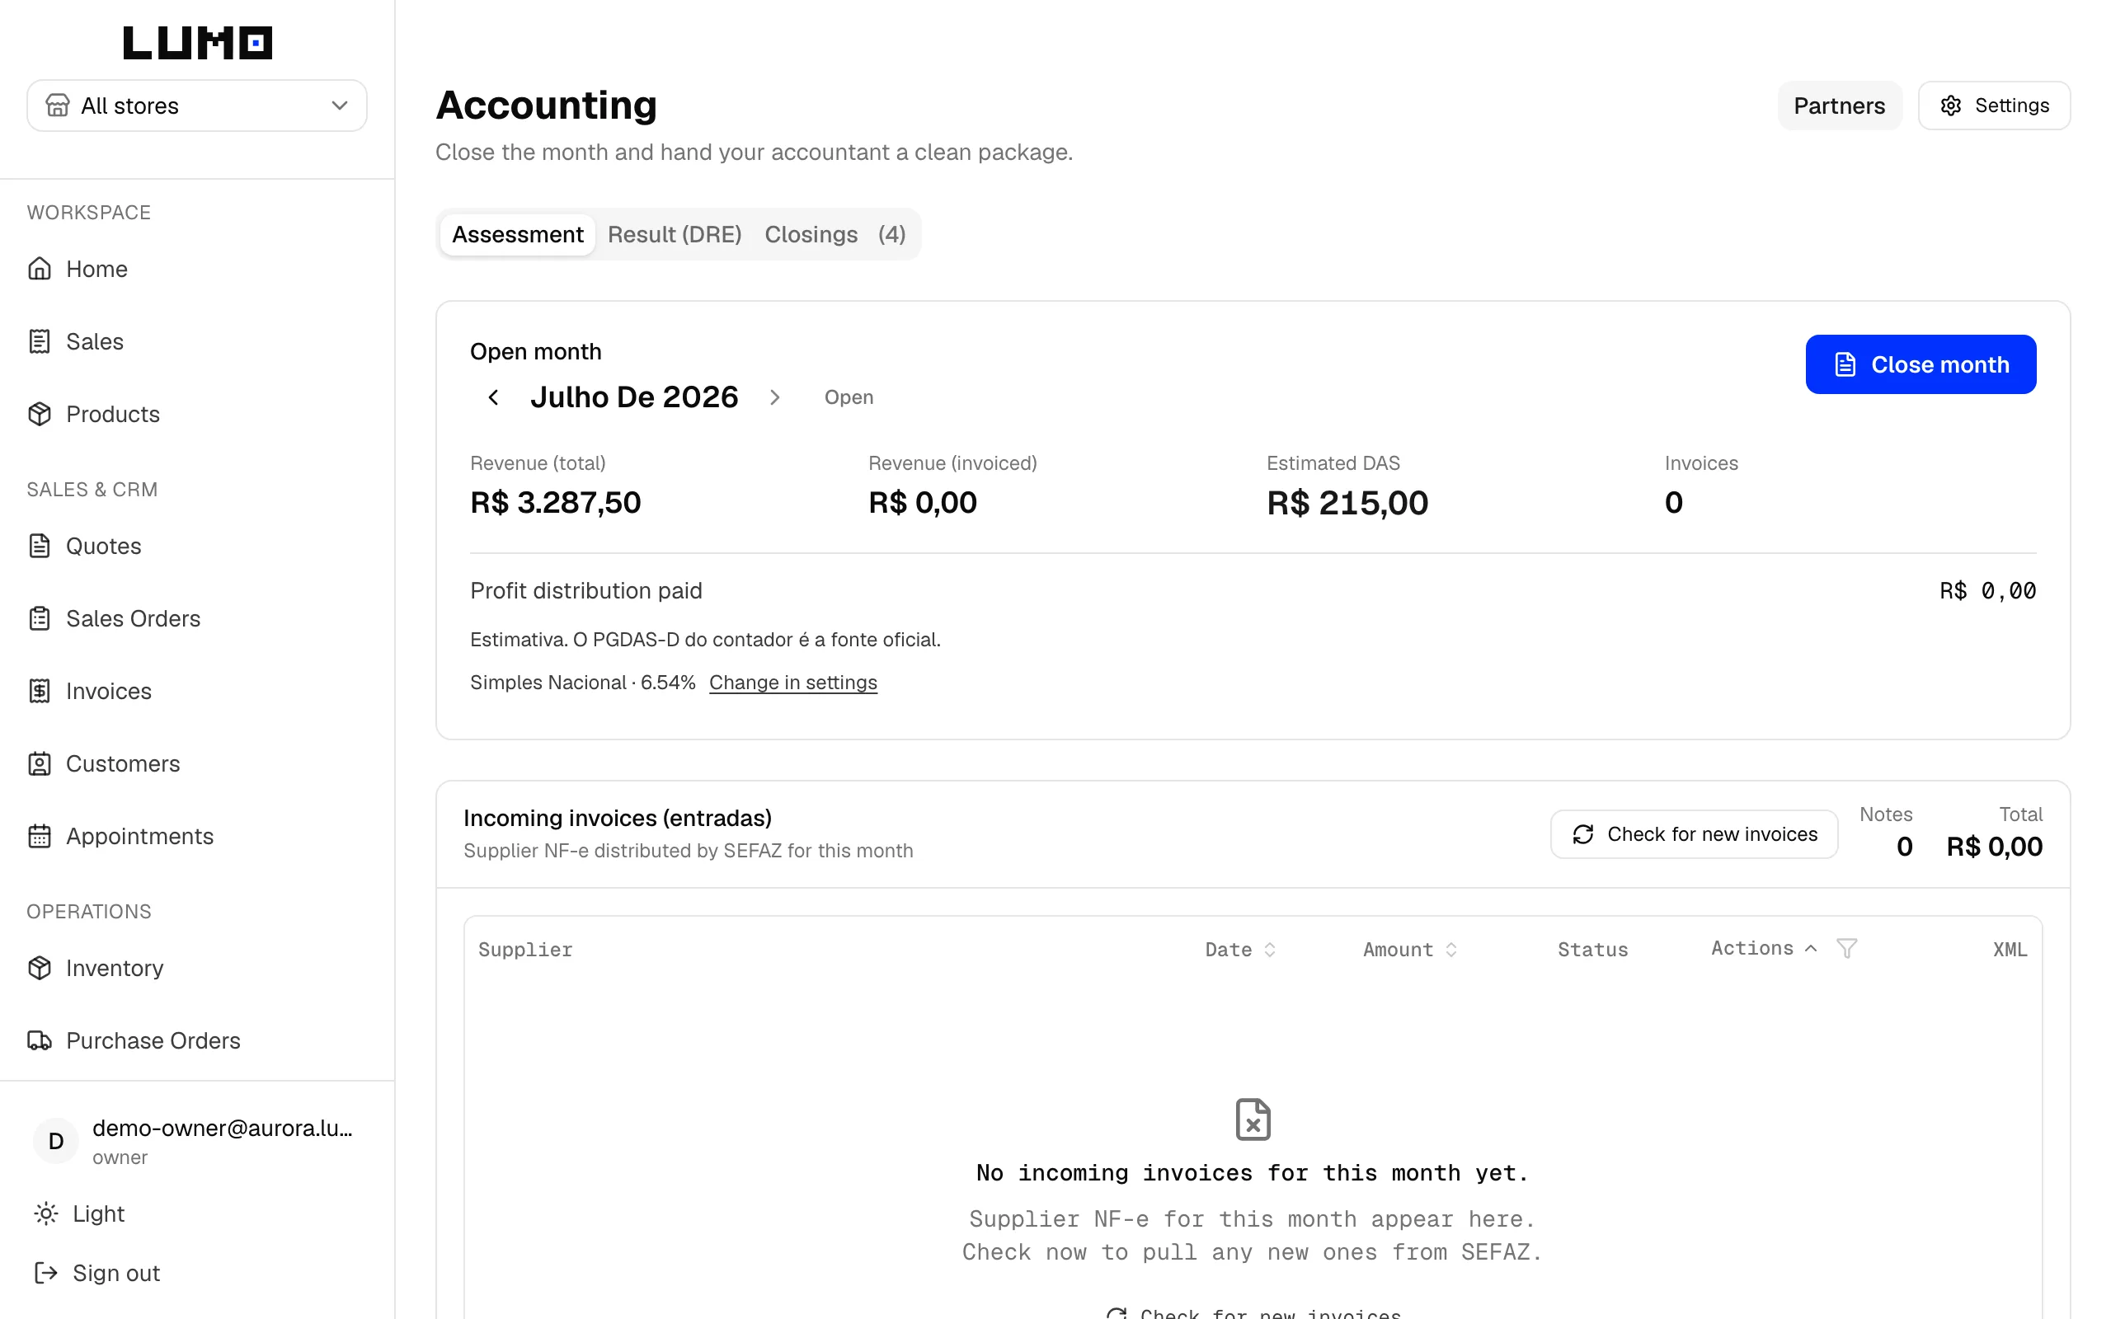This screenshot has height=1319, width=2111.
Task: Go to previous month with left chevron
Action: [x=493, y=397]
